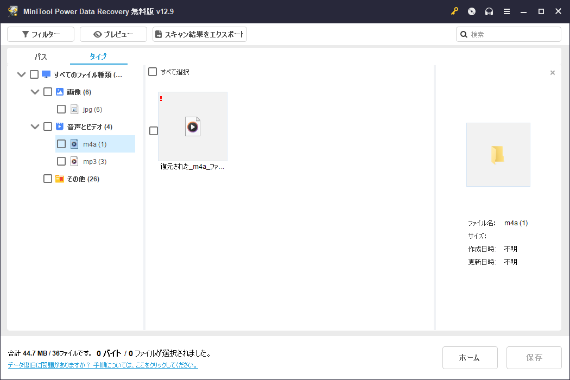Screen dimensions: 570x380
Task: Click the picture category icon beside 画像
Action: 60,92
